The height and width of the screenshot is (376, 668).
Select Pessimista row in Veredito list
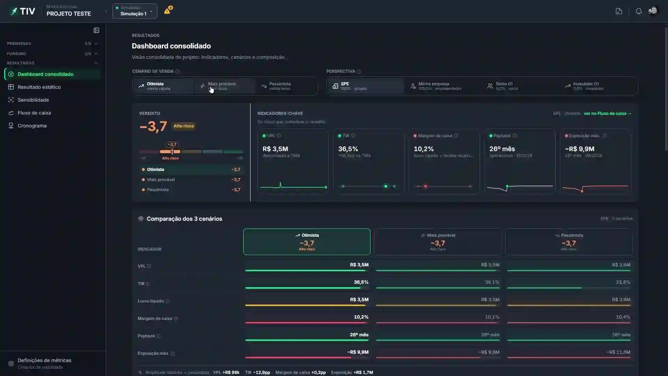(x=191, y=190)
